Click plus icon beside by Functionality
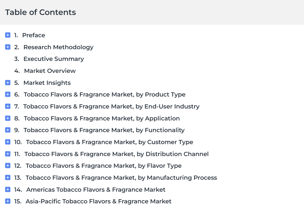This screenshot has width=304, height=208. (8, 130)
